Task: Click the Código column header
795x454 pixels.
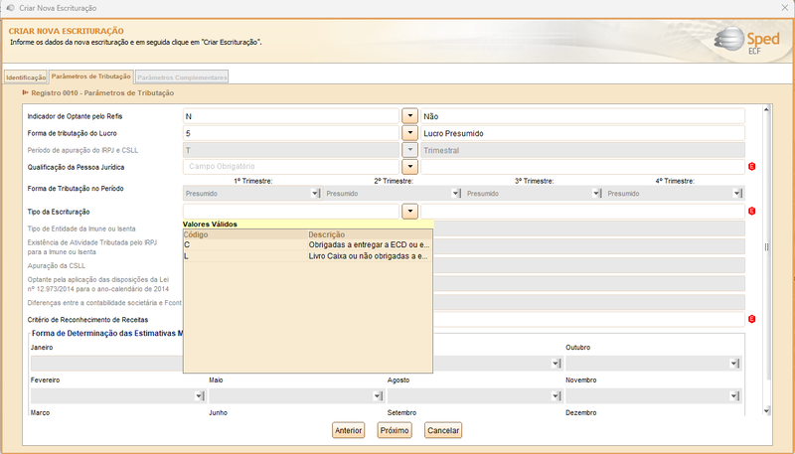Action: click(245, 234)
